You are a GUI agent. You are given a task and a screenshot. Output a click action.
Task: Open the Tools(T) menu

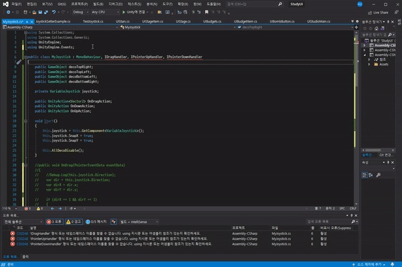(167, 4)
